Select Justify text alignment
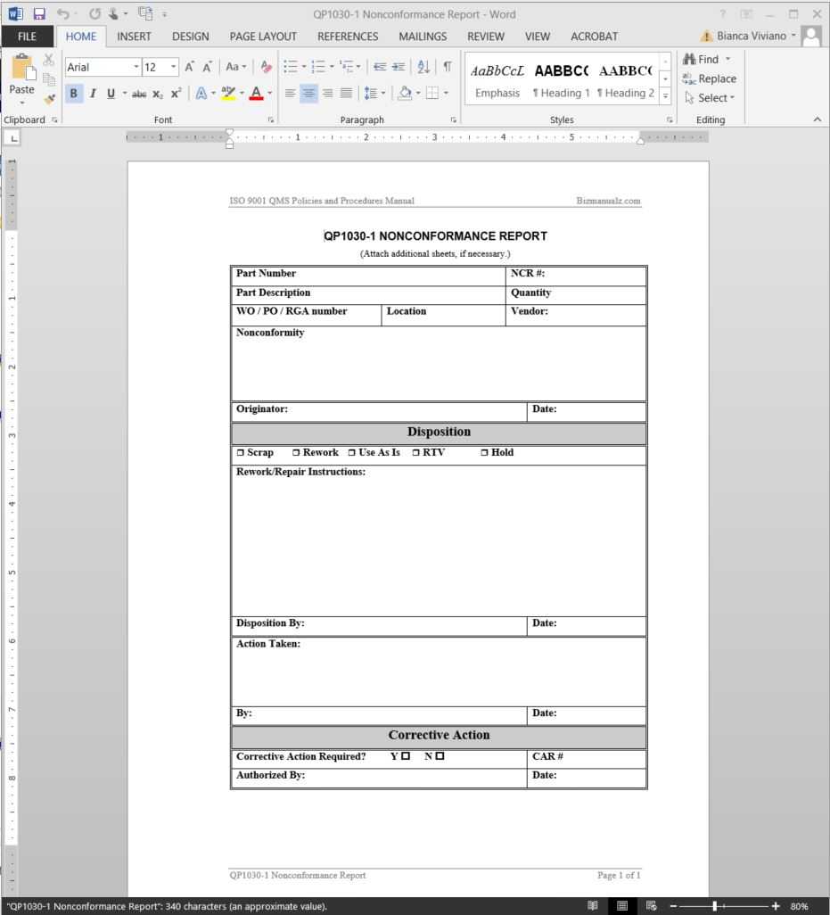 (x=346, y=93)
